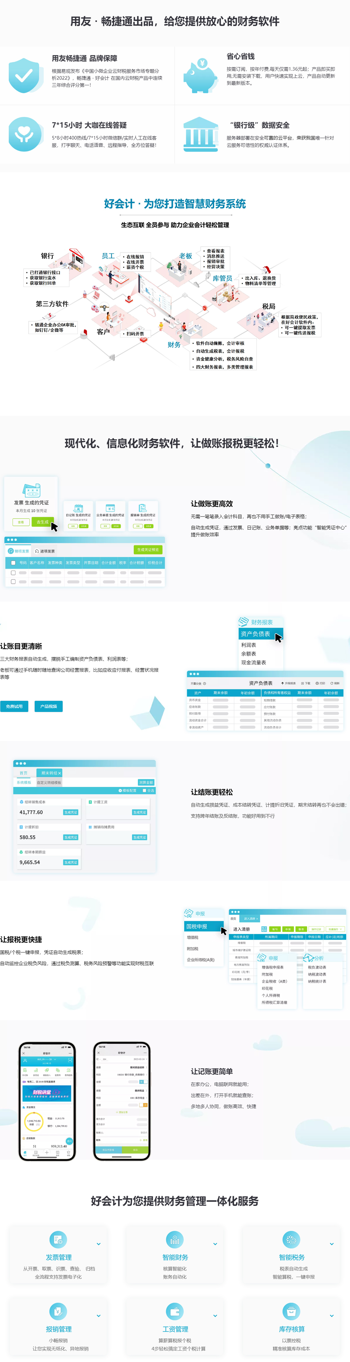Click 查看 button on 发票 生成的凭证 card
350x1362 pixels.
21,522
